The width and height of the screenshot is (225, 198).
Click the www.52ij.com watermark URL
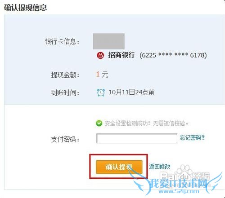click(179, 191)
